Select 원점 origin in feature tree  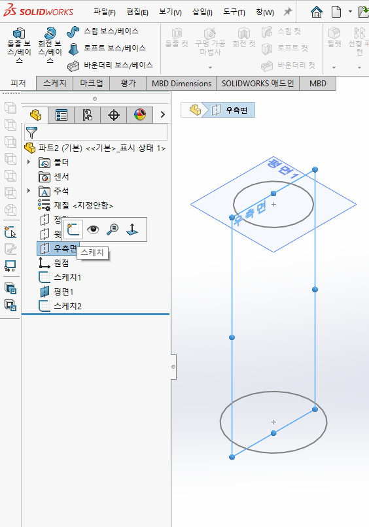tap(54, 263)
